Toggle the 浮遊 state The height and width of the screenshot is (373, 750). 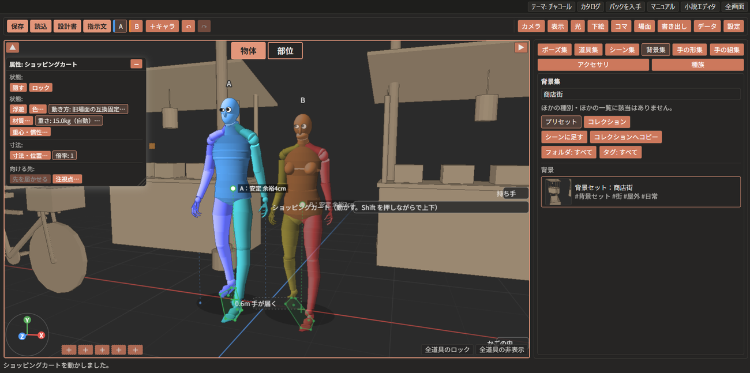18,109
